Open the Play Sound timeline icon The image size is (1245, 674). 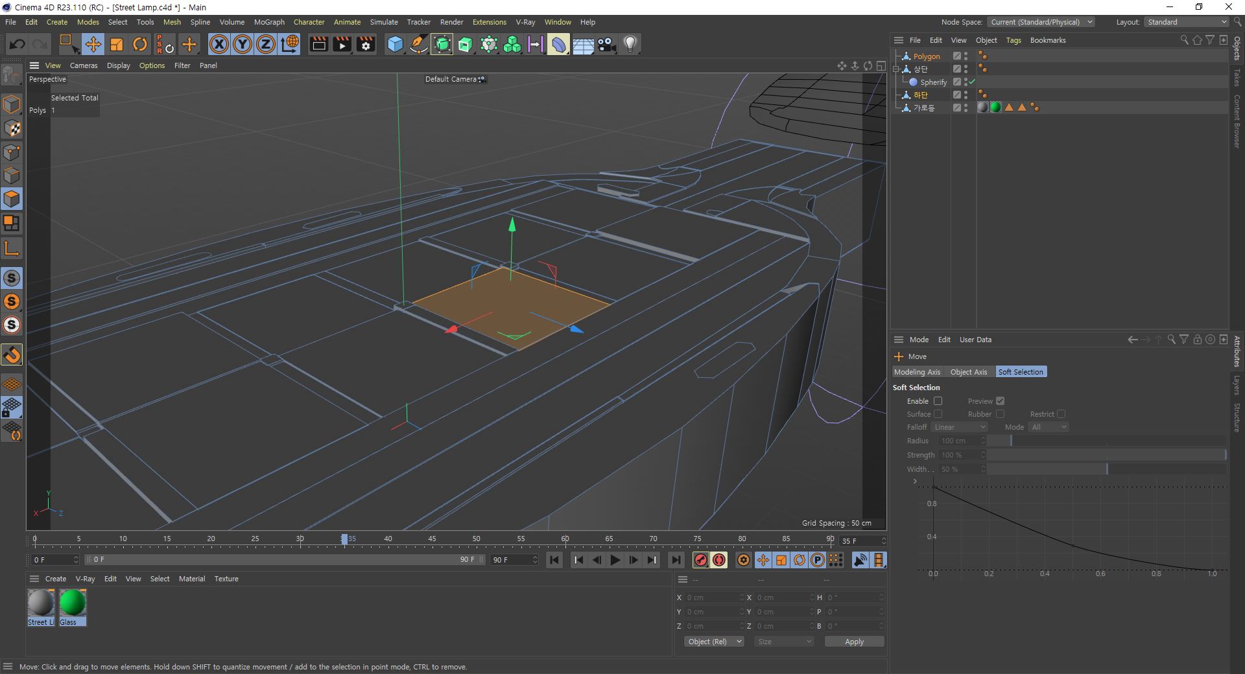860,560
